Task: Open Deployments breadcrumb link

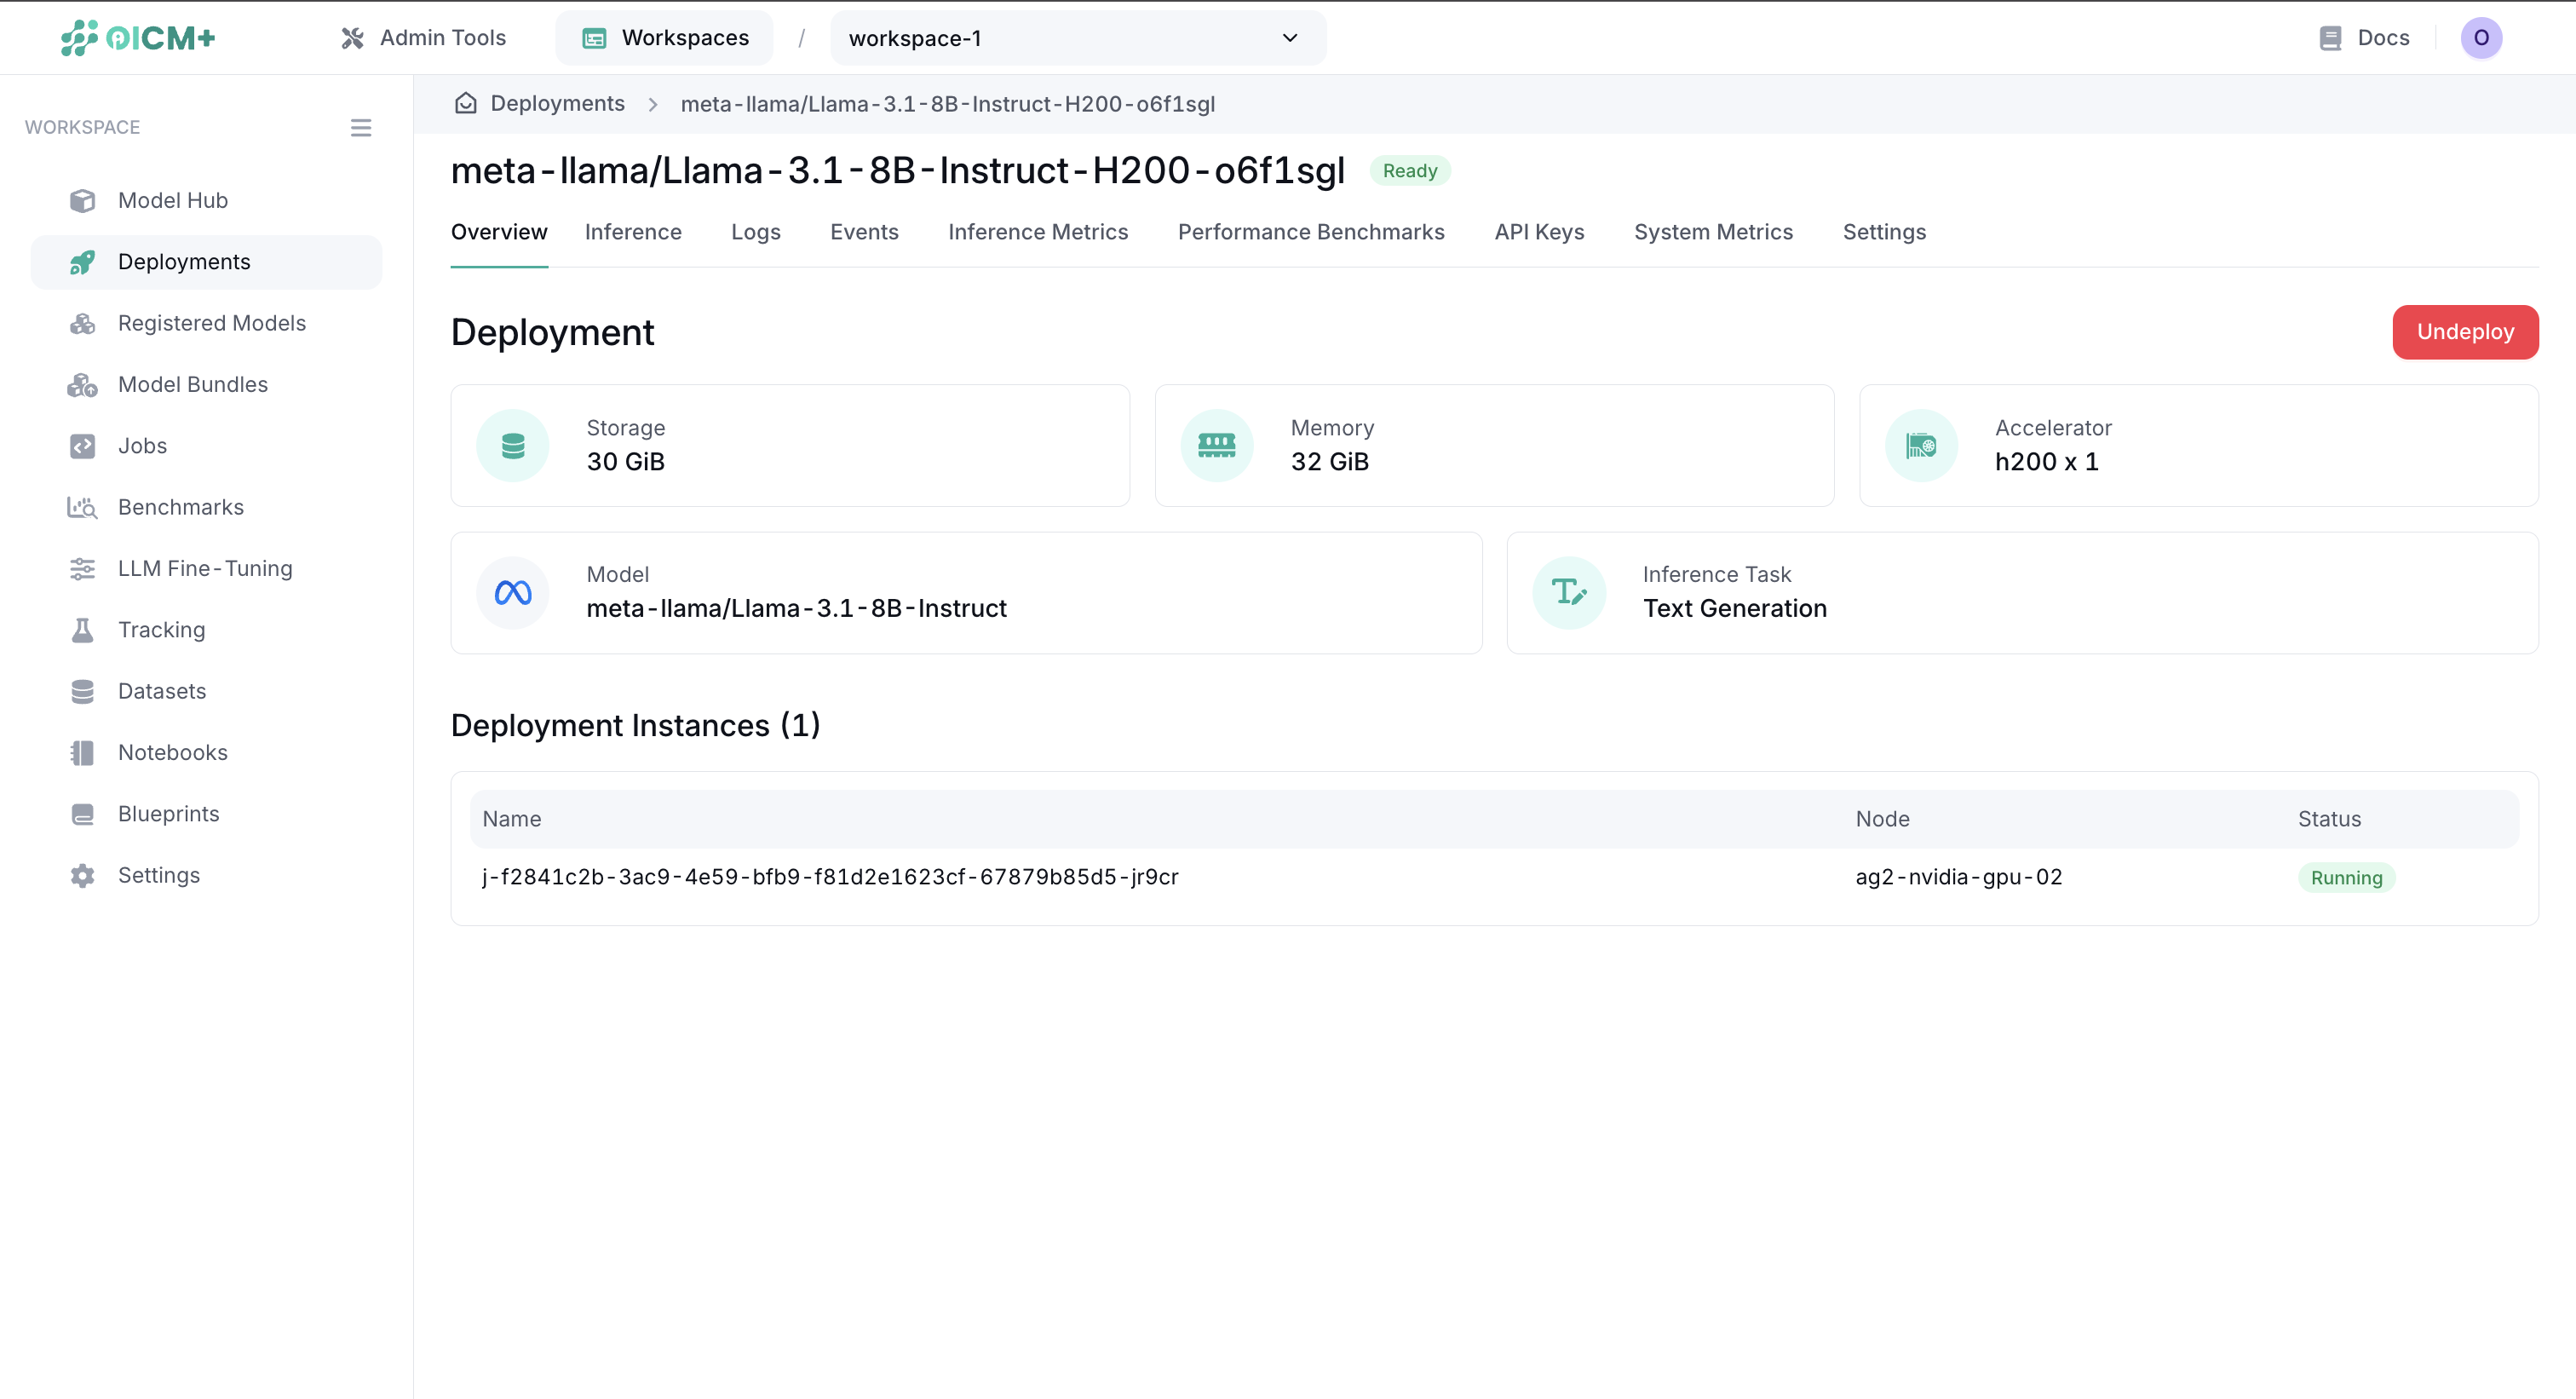Action: [x=557, y=103]
